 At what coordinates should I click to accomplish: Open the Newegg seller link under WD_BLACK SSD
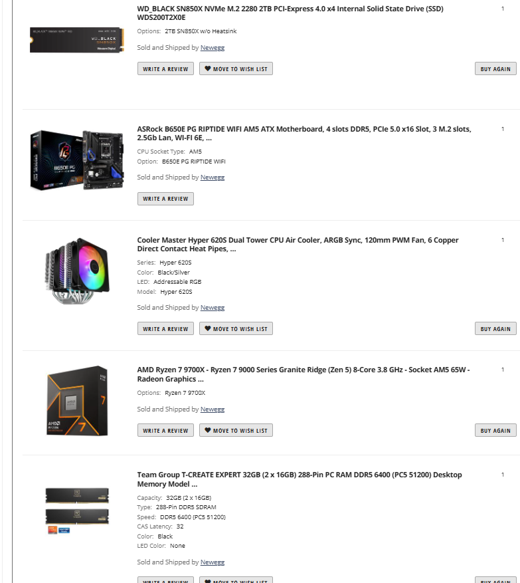[213, 48]
